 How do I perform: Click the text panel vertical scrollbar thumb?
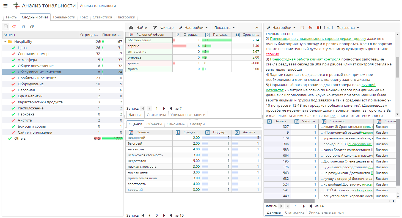[x=397, y=67]
